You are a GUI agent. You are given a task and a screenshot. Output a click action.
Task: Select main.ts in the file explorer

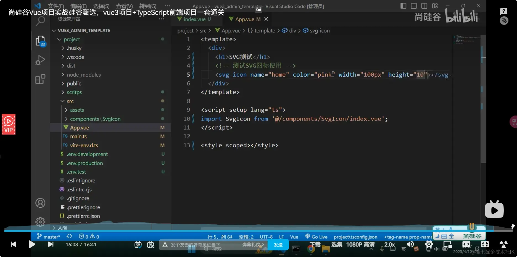click(x=78, y=136)
